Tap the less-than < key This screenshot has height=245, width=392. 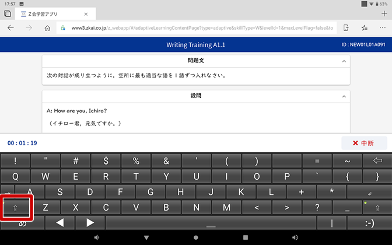pyautogui.click(x=257, y=208)
